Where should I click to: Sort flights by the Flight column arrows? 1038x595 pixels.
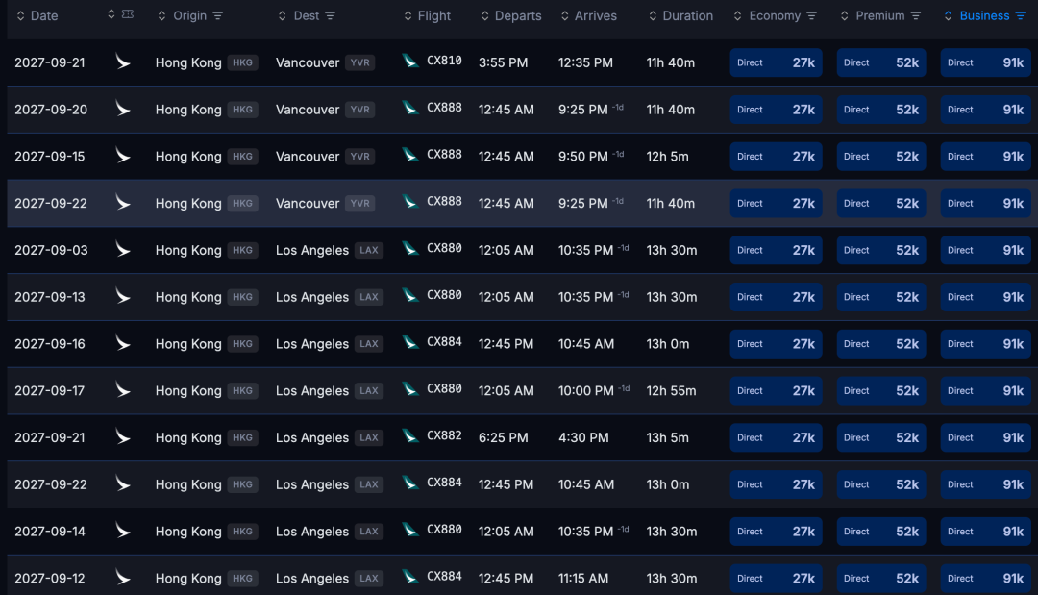point(408,16)
